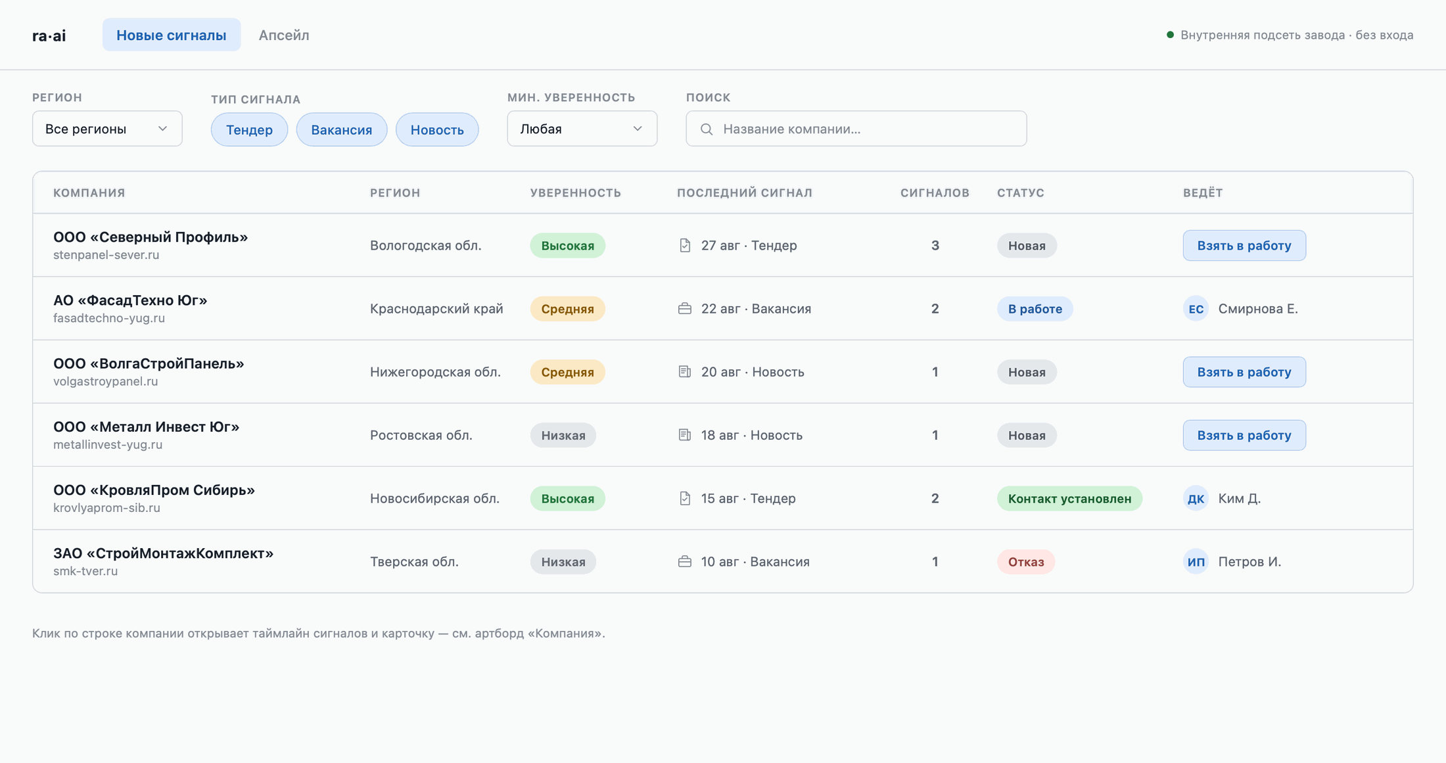Open the АО «ФасадТехно Юг» company row
This screenshot has width=1446, height=763.
[x=722, y=308]
